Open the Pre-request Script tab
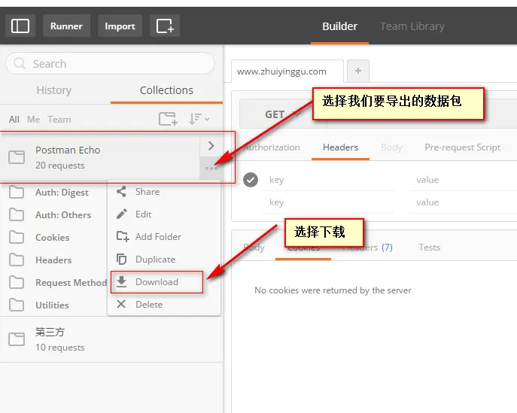Image resolution: width=517 pixels, height=413 pixels. point(462,147)
